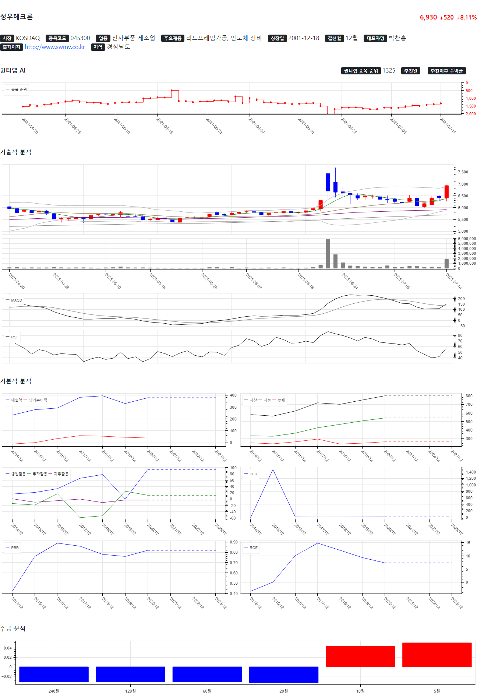Click the 종목코드 badge
The width and height of the screenshot is (477, 697).
(x=57, y=38)
